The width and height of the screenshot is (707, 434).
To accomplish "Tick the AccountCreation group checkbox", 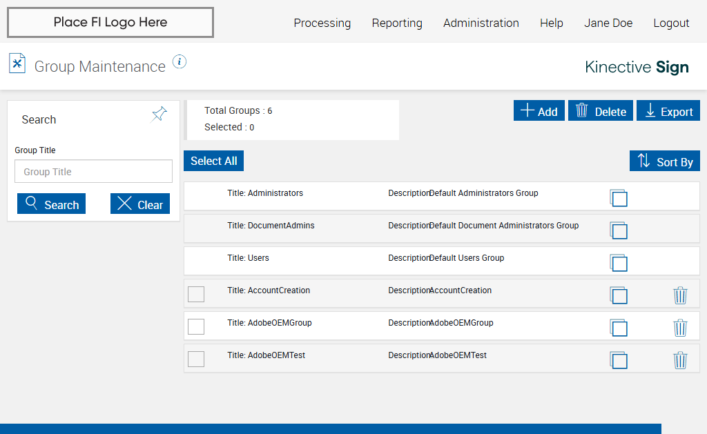I will (196, 294).
